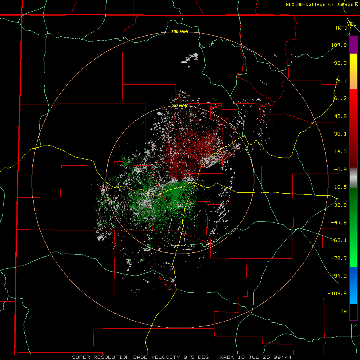The height and width of the screenshot is (360, 360).
Task: Click the yellow-orange segment of the velocity color bar
Action: 353,71
